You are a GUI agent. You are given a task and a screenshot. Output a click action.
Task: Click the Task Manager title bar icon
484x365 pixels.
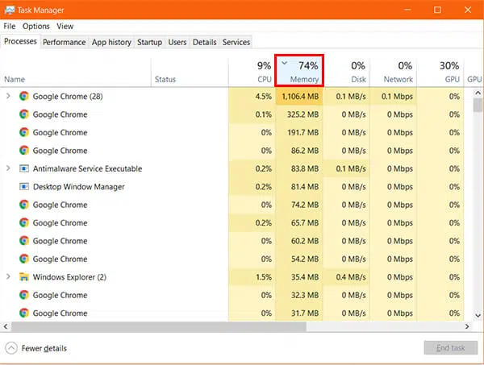(9, 10)
